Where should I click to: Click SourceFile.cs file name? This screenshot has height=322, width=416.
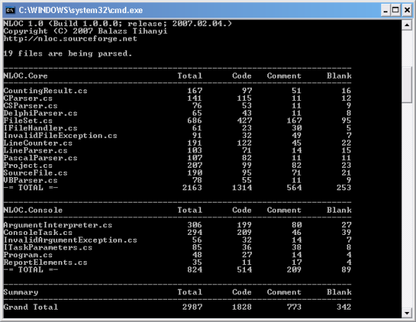35,173
